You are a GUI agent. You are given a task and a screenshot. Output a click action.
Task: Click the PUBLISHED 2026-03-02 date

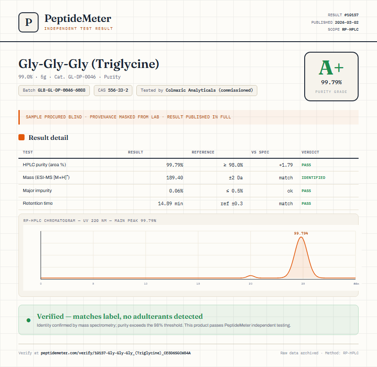[334, 22]
